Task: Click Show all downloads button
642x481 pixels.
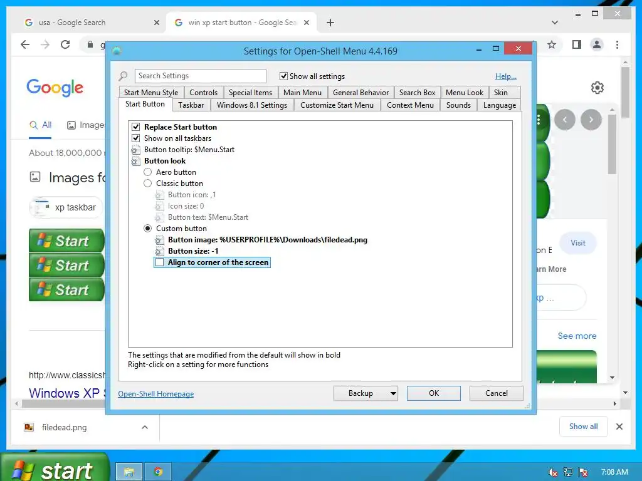Action: (584, 427)
